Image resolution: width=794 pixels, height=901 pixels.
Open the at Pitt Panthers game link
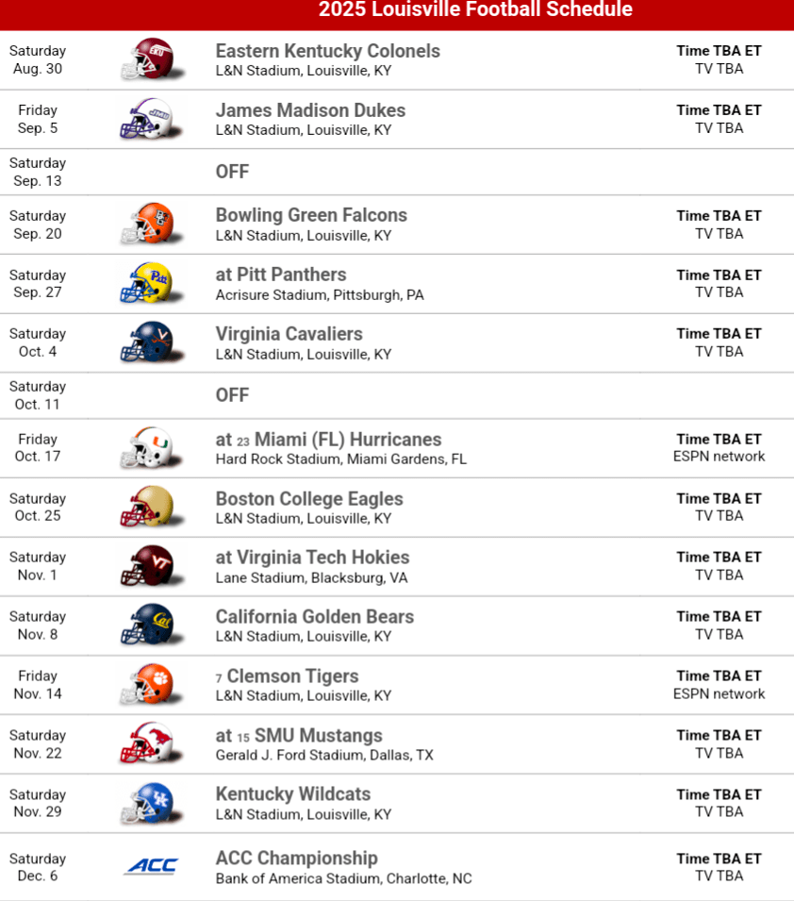coord(280,275)
